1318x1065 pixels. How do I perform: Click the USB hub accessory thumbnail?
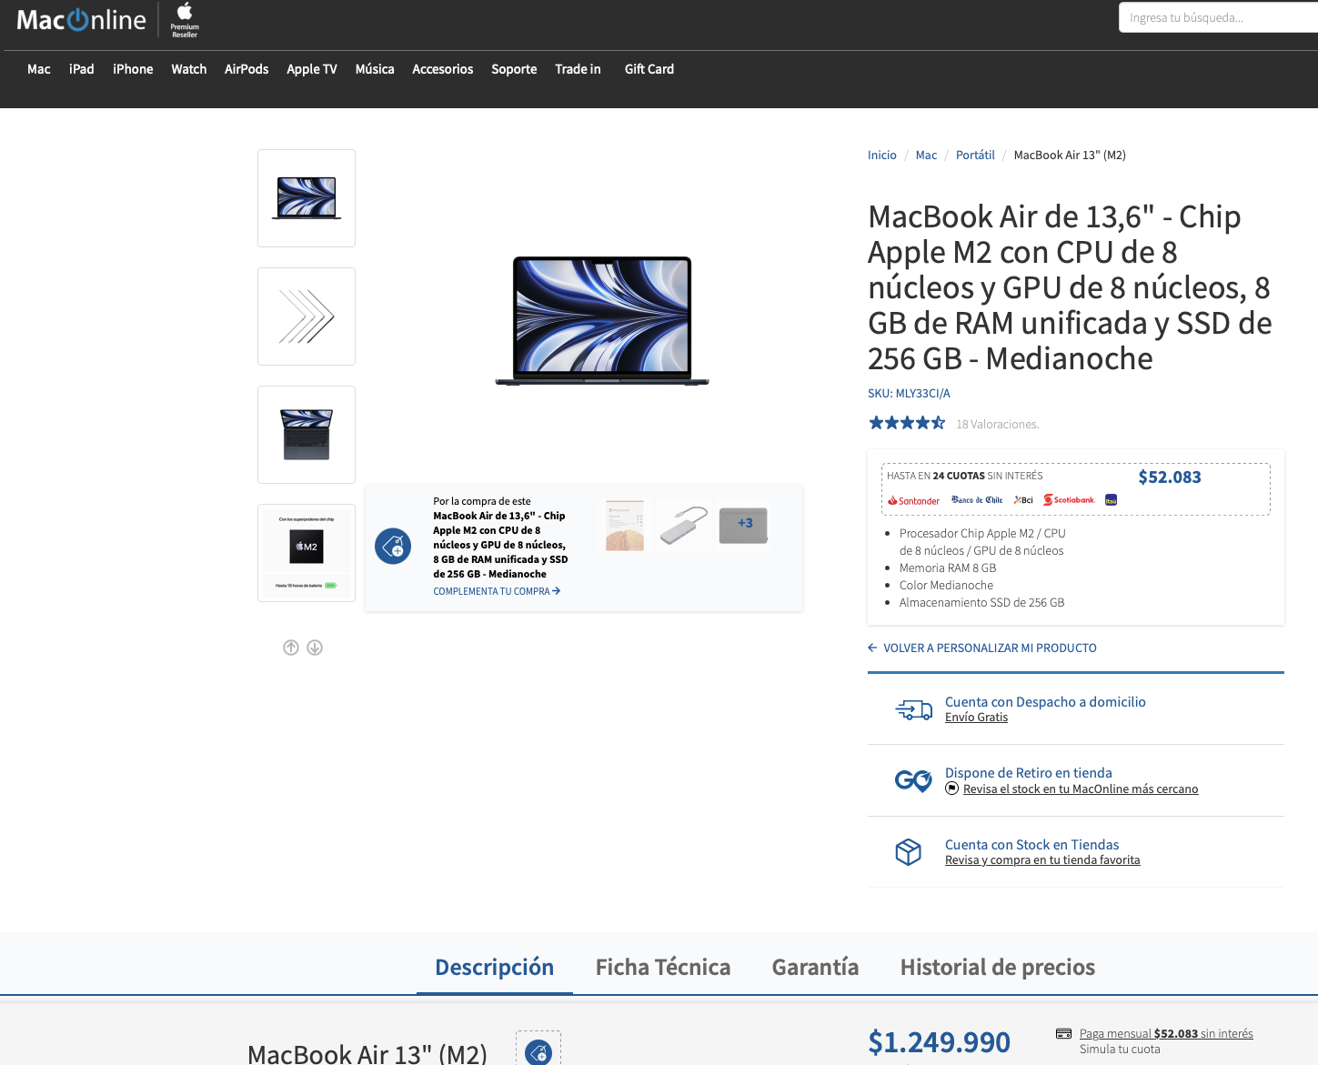(x=684, y=526)
